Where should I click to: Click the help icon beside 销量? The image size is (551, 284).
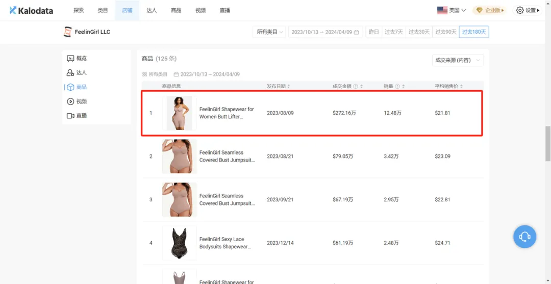pos(397,86)
